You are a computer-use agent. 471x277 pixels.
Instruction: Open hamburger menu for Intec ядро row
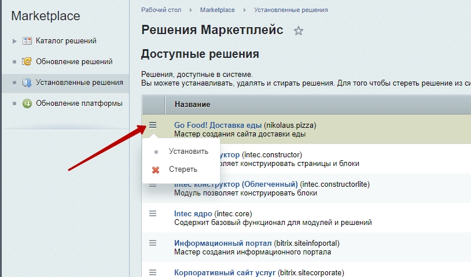coord(153,213)
